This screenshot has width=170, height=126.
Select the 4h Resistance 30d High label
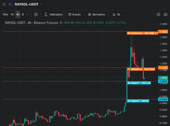click(142, 33)
